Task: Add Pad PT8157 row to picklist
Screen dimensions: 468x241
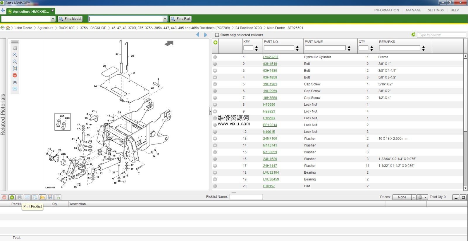Action: (215, 186)
